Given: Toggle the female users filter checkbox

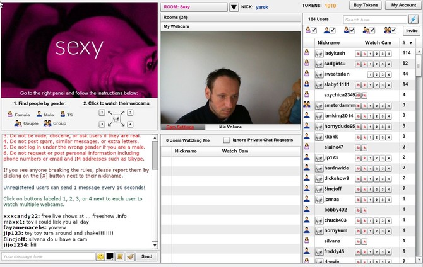Looking at the screenshot, I should (314, 30).
